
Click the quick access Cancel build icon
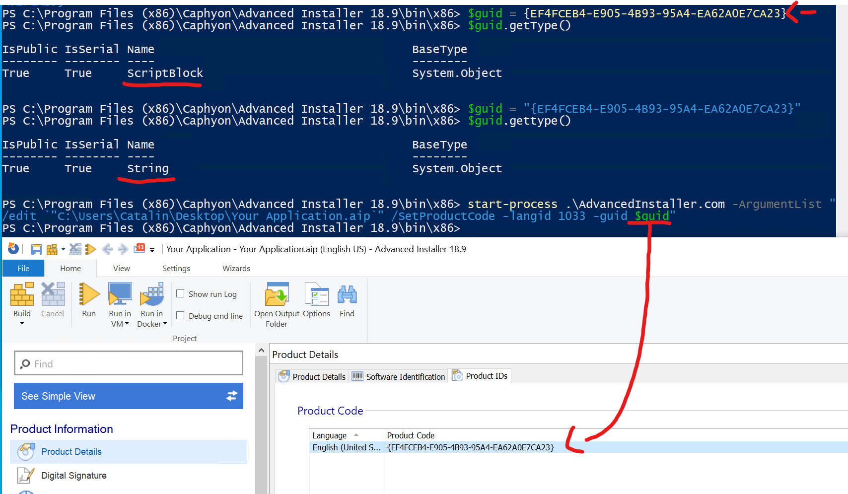tap(75, 249)
